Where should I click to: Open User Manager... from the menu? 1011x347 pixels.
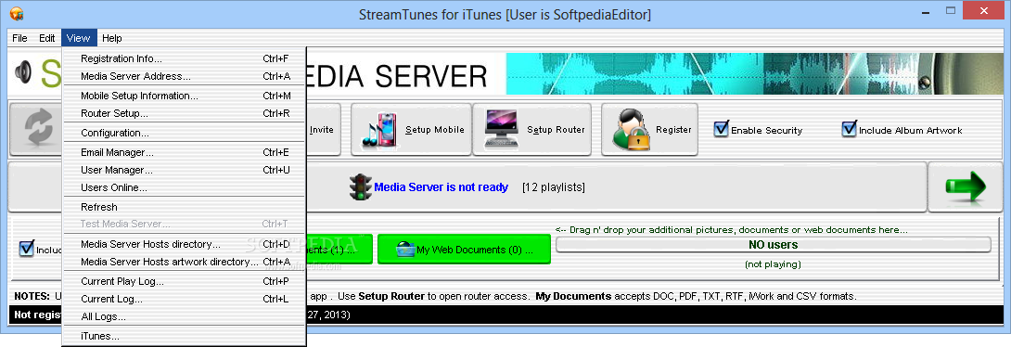click(184, 171)
